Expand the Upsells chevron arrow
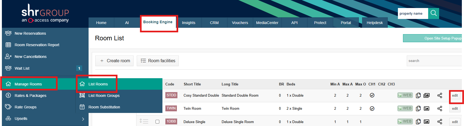Viewport: 464px width, 126px height. (x=83, y=119)
